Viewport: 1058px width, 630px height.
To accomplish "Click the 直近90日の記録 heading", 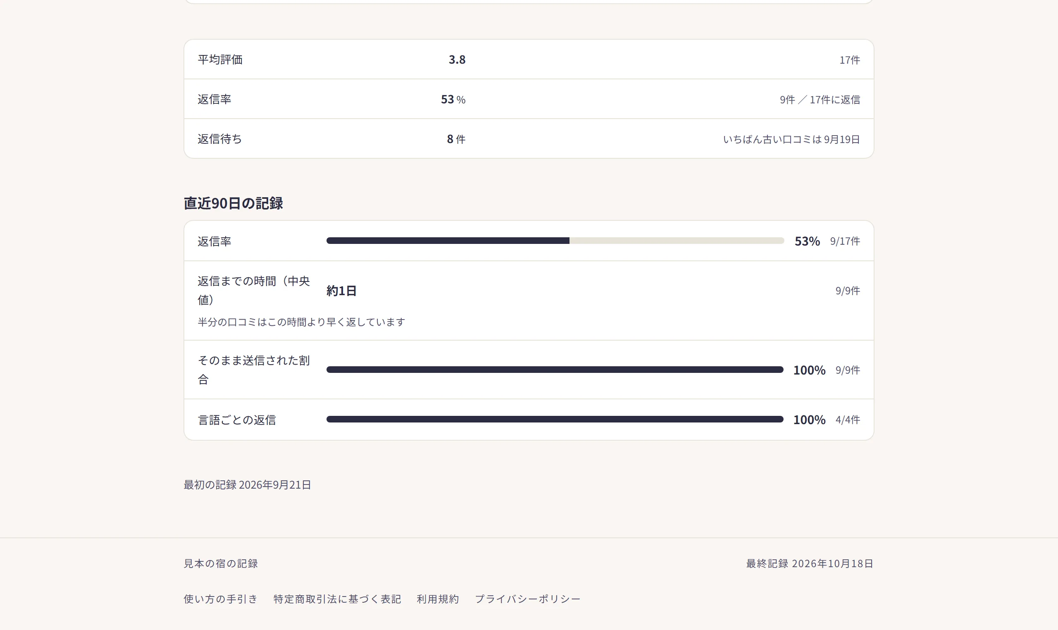I will click(x=233, y=203).
